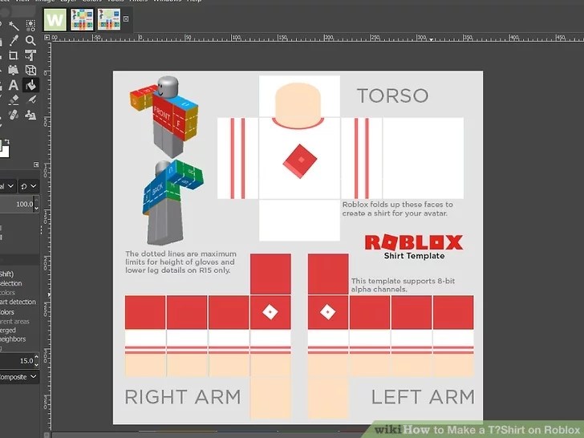Select the Color Picker eyedropper tool
This screenshot has width=584, height=438.
[14, 40]
